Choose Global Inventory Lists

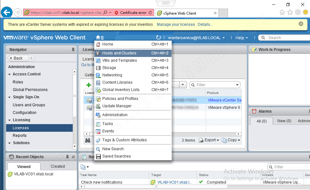pos(133,89)
